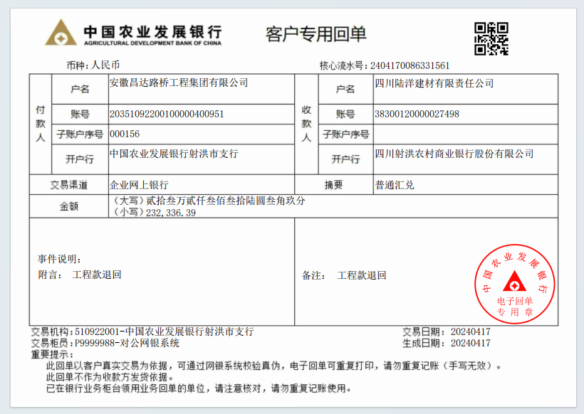Select the lowercase amount 232,336.39

coord(171,213)
